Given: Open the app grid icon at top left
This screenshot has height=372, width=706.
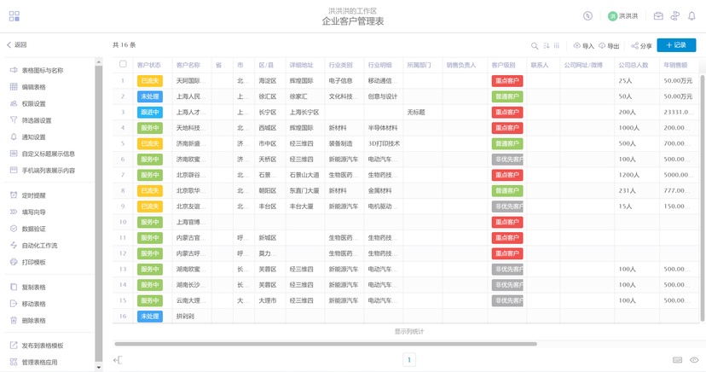Looking at the screenshot, I should pos(14,16).
